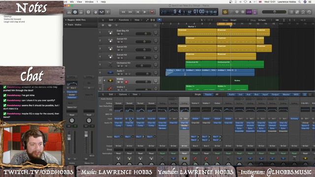The width and height of the screenshot is (315, 177).
Task: Open the Help menu in menu bar
Action: click(103, 2)
